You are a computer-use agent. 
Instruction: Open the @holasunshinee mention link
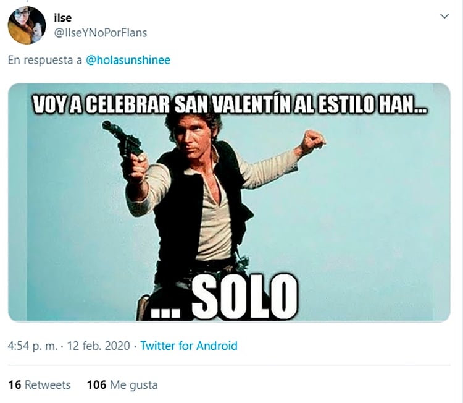(x=128, y=60)
